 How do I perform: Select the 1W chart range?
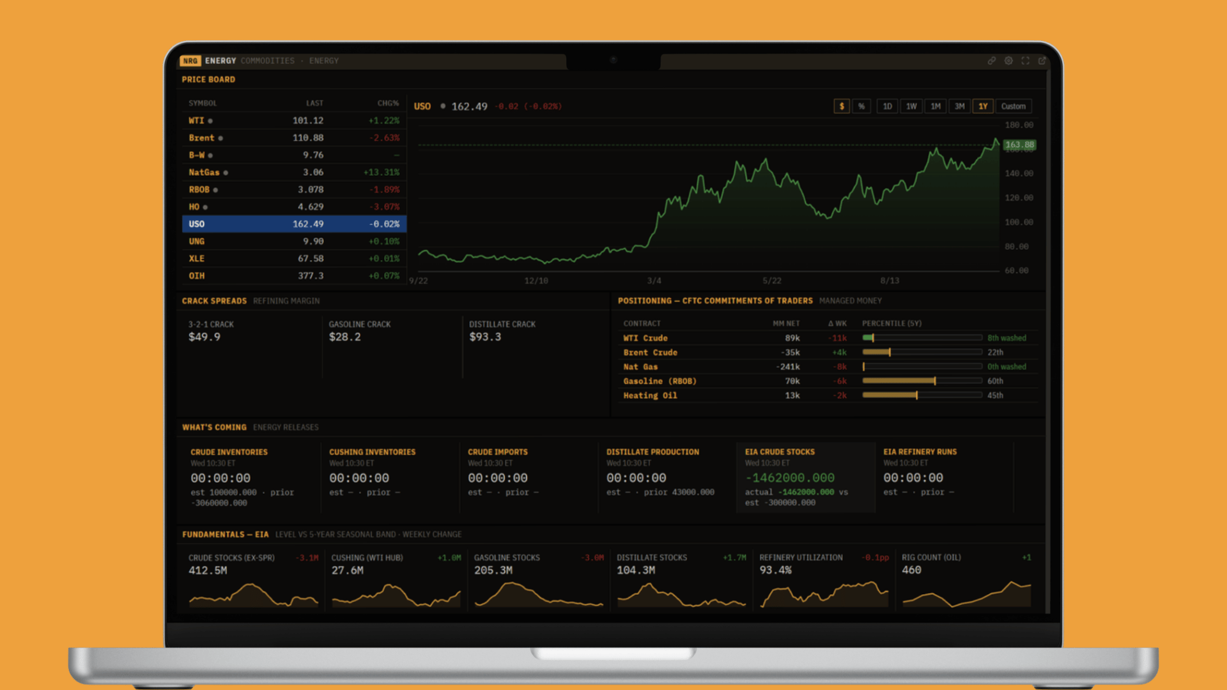(x=911, y=106)
